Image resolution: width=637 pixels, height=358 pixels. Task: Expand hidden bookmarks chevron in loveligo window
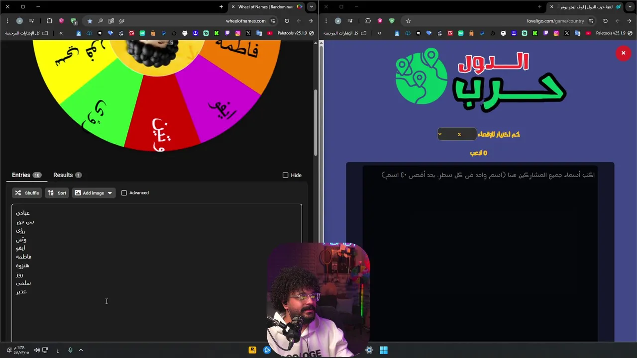coord(379,33)
